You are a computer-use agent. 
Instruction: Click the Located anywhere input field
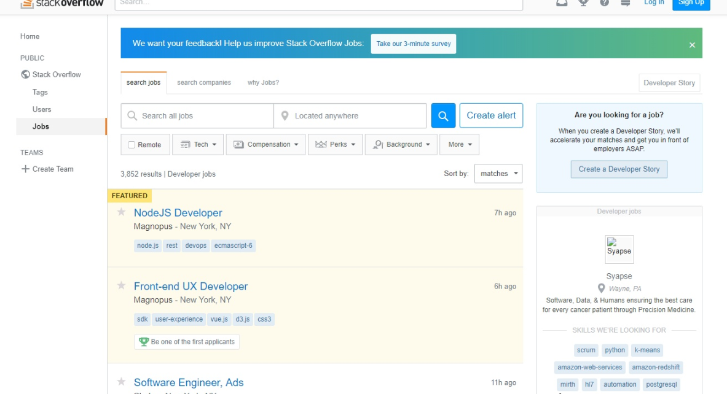point(356,116)
